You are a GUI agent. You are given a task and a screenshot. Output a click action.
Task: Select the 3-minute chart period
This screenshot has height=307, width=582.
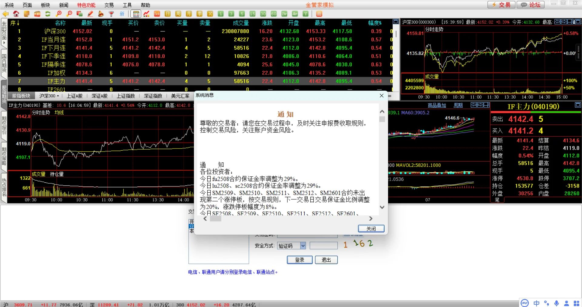[x=231, y=14]
